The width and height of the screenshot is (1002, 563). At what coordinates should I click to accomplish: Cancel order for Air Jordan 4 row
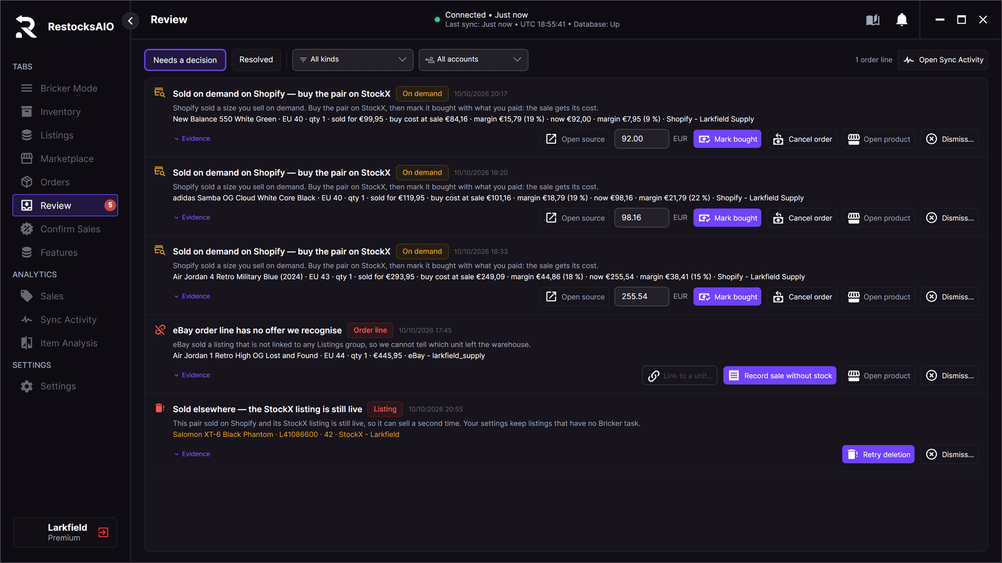coord(803,297)
